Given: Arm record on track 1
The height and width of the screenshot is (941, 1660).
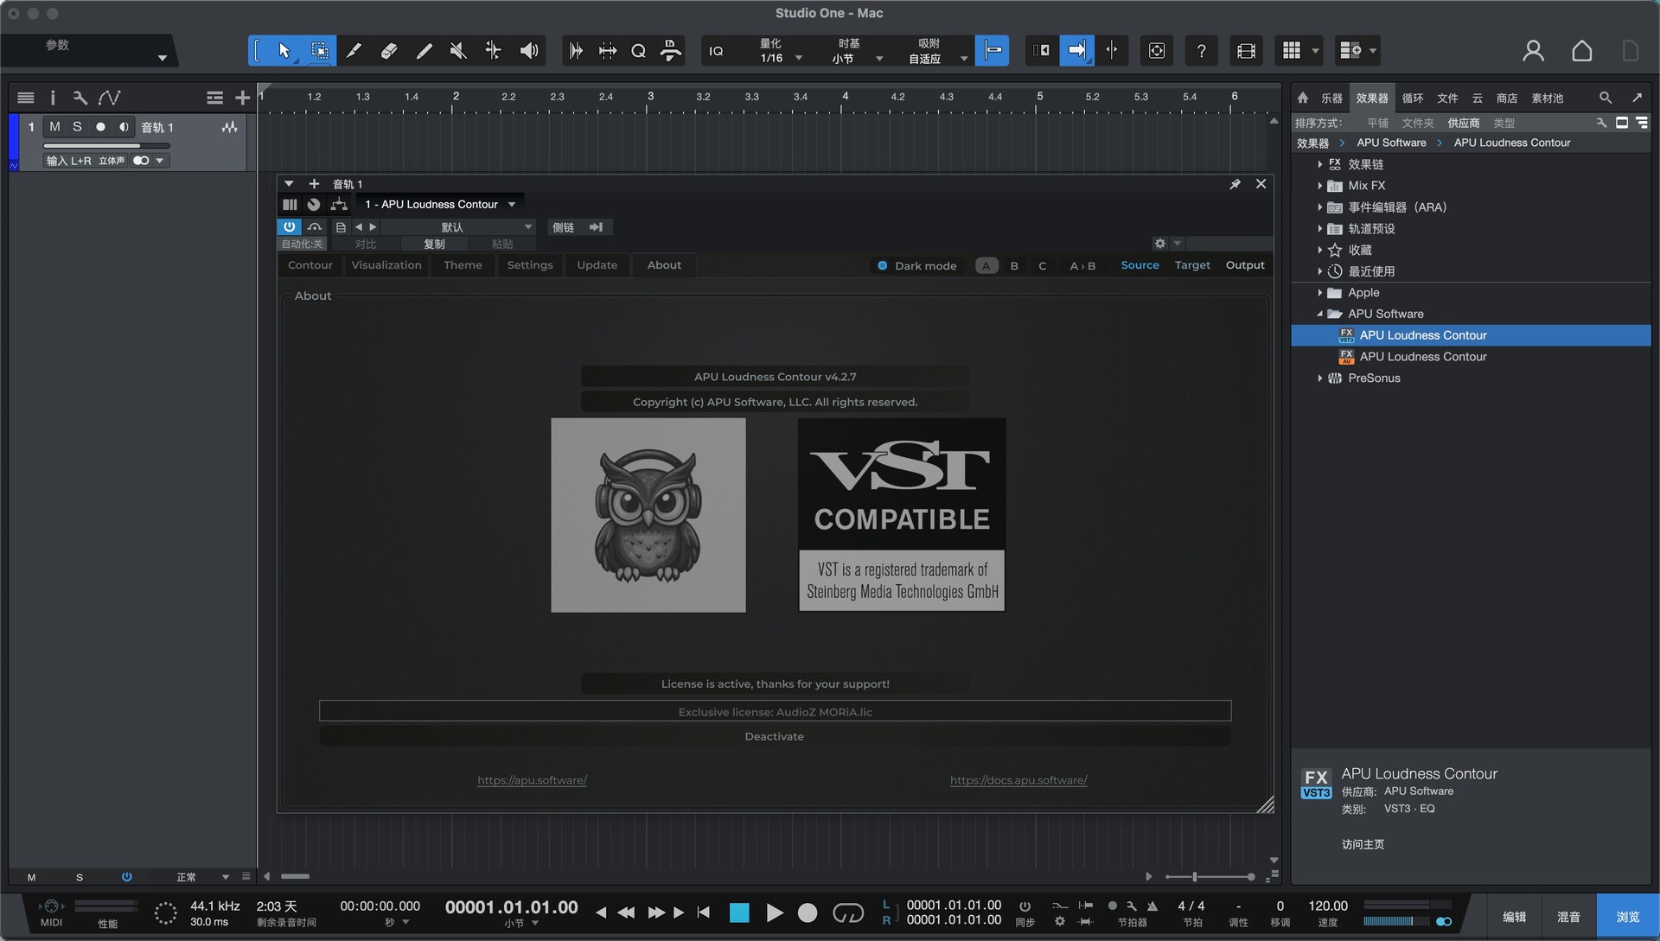Looking at the screenshot, I should [100, 127].
